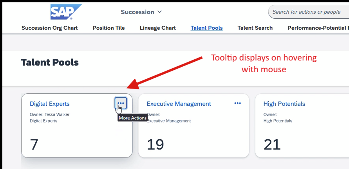The image size is (349, 169).
Task: Click the Talent Pools page heading
Action: point(50,63)
